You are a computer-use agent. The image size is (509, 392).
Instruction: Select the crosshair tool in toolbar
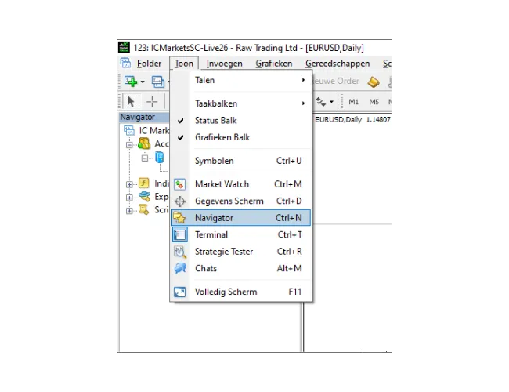(152, 102)
